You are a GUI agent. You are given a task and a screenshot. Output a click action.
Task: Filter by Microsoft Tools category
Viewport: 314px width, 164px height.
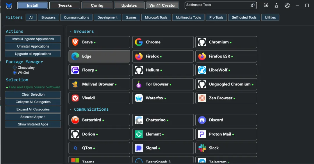[156, 17]
